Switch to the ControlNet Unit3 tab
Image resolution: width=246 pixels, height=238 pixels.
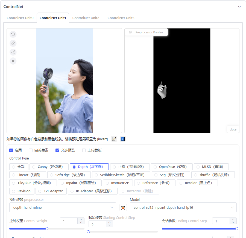click(121, 18)
